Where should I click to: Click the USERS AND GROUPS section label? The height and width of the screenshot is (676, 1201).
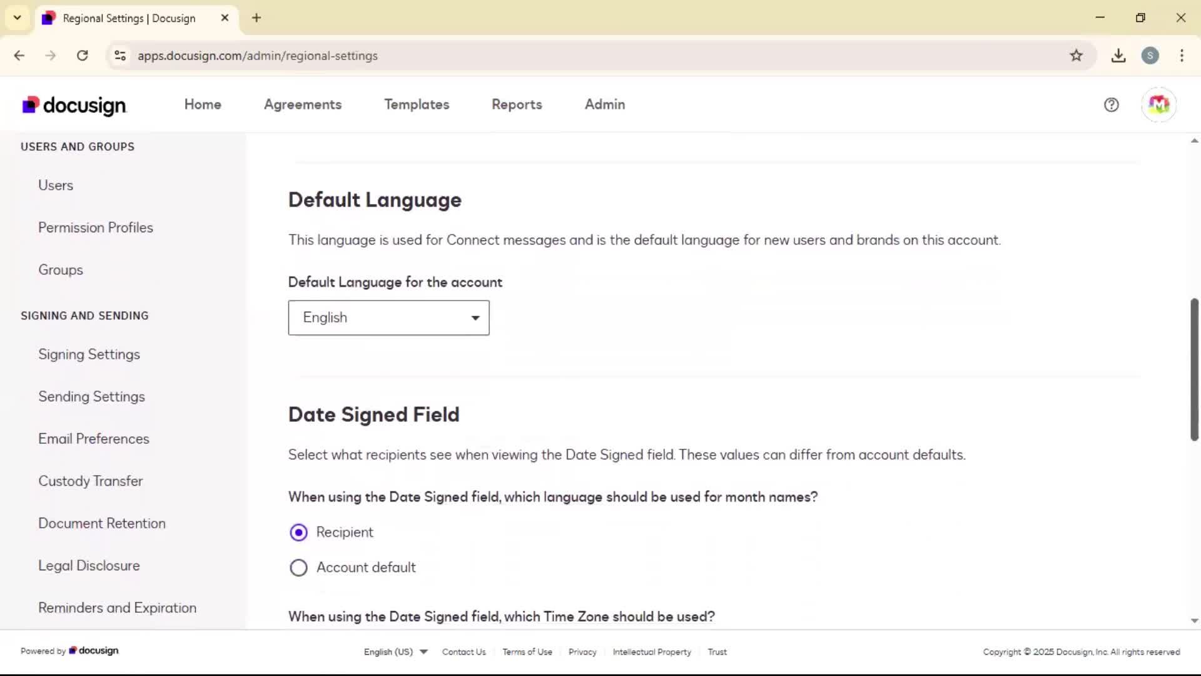tap(78, 146)
